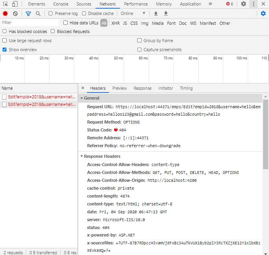Select inspect element picker icon

click(6, 4)
